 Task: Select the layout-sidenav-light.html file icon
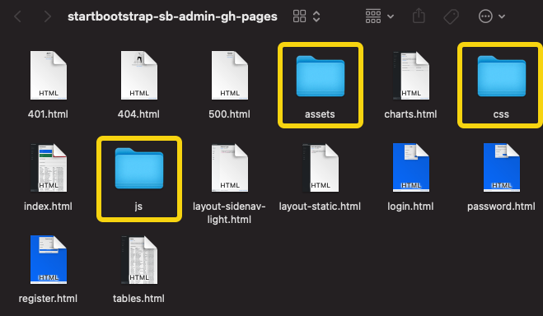click(x=230, y=168)
